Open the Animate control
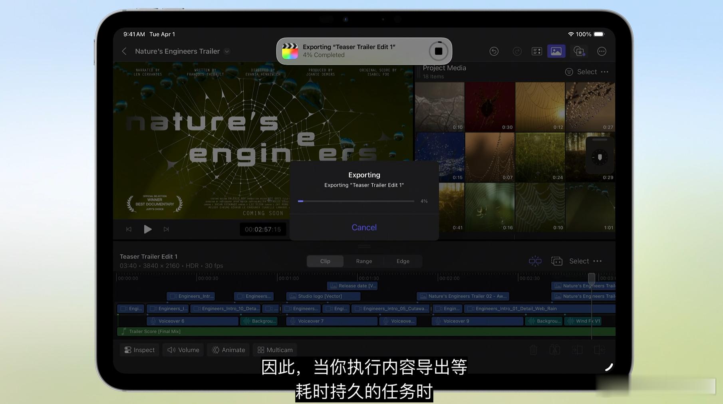 click(228, 350)
